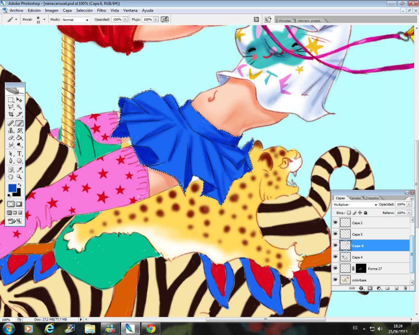Open the brush Modo dropdown
This screenshot has width=419, height=335.
(x=76, y=20)
